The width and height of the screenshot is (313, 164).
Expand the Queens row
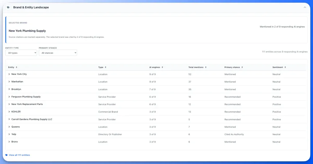tap(9, 127)
